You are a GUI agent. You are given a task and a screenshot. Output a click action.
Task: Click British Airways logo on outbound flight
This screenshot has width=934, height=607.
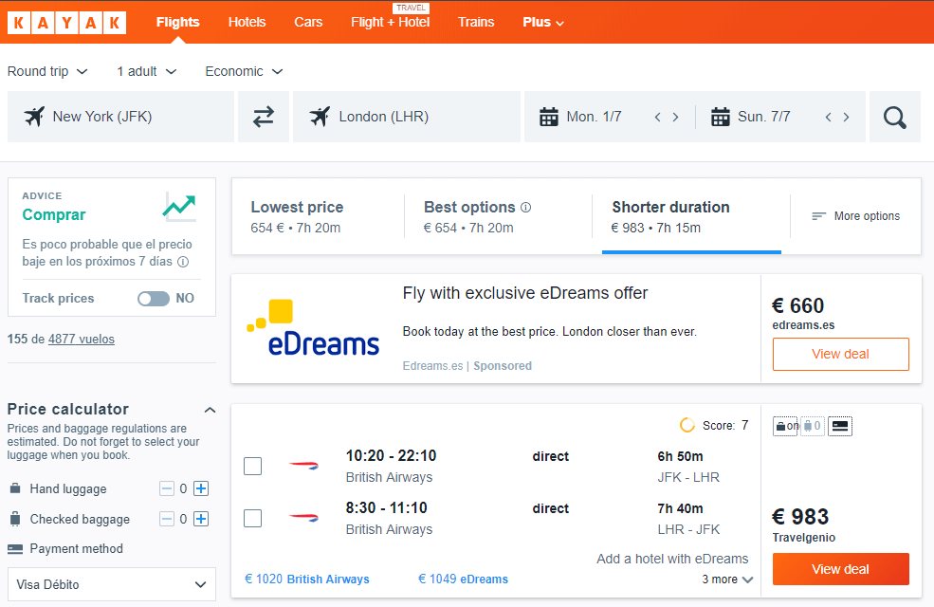click(303, 466)
